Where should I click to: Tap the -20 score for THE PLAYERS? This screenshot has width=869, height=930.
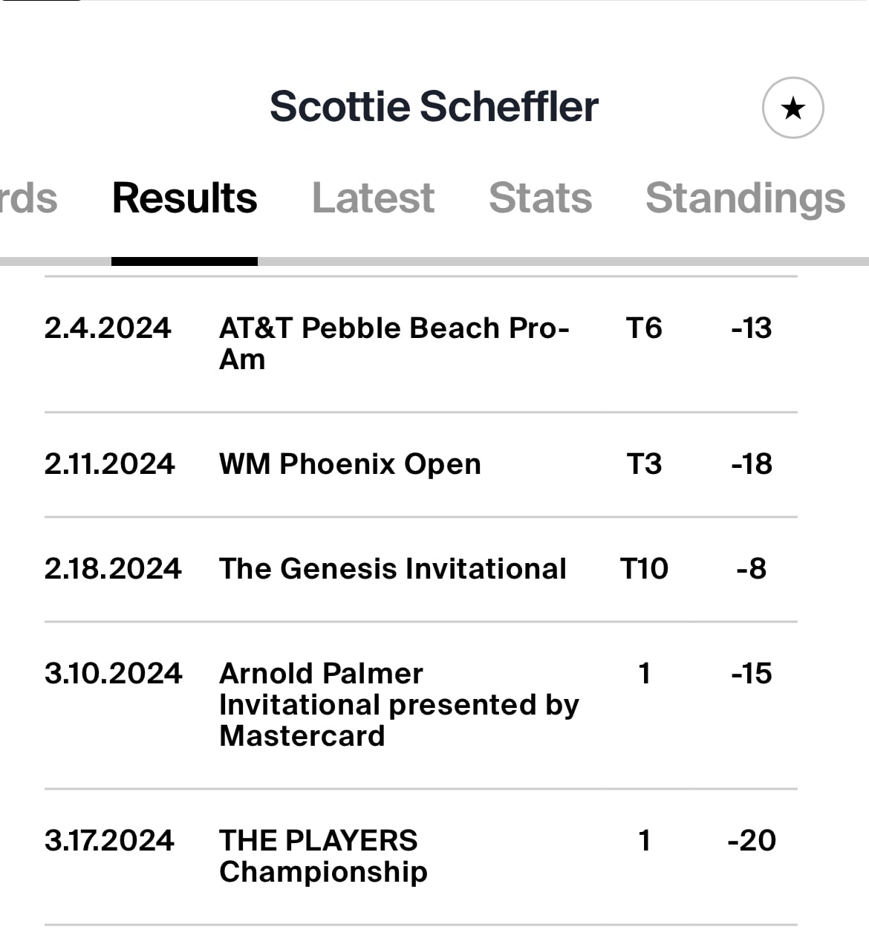[x=752, y=841]
